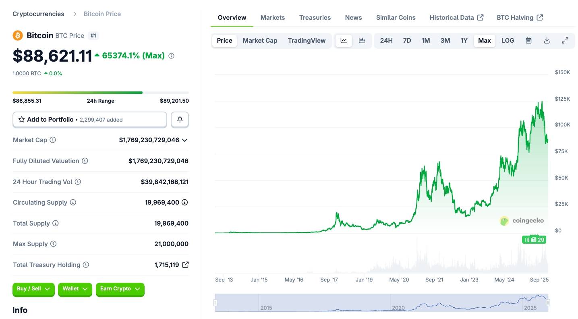Open the calendar date range picker

[528, 40]
